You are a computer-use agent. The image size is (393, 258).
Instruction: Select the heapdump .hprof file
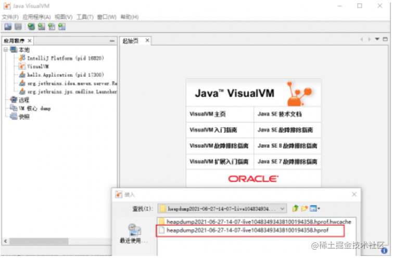(x=244, y=230)
